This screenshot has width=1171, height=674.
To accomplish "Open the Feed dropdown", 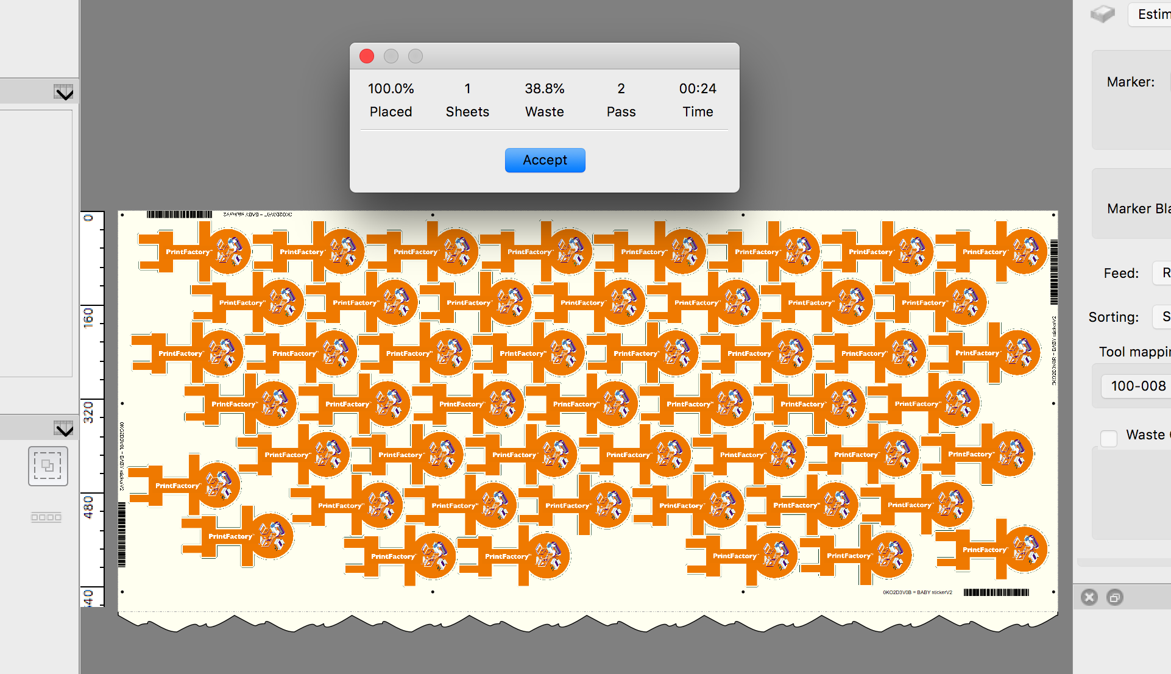I will (x=1162, y=273).
